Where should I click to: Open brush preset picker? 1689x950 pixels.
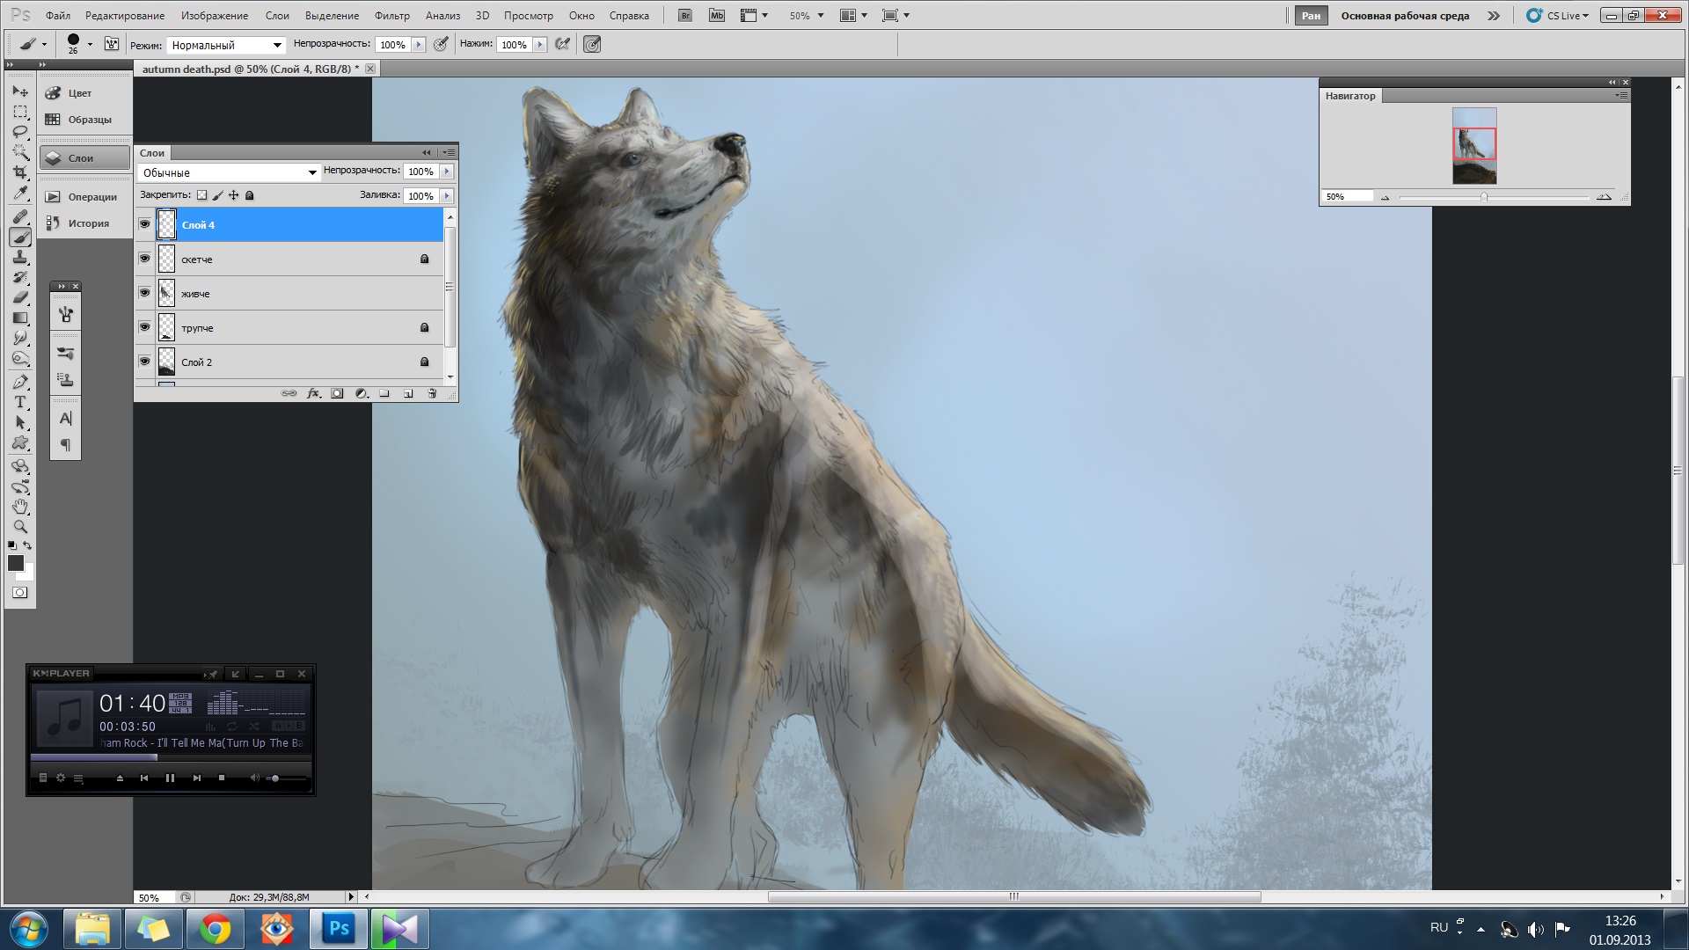(x=78, y=44)
